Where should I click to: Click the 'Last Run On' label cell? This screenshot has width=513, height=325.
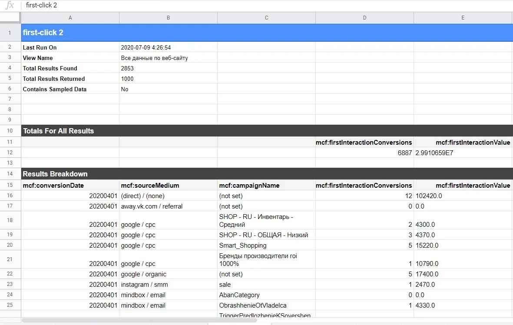click(70, 47)
